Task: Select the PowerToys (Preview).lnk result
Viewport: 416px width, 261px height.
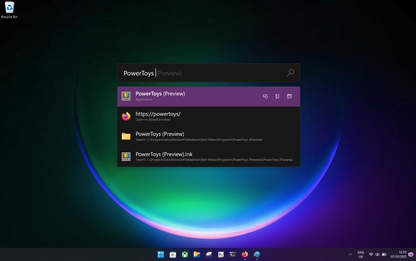Action: click(208, 157)
